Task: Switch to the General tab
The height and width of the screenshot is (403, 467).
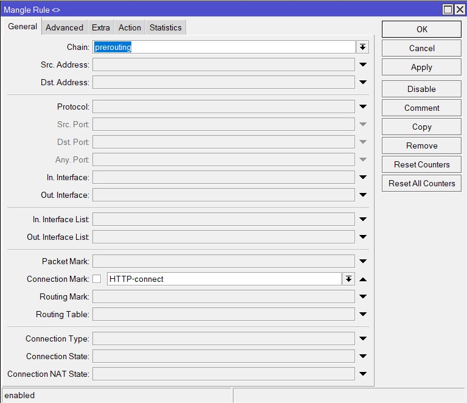Action: 22,27
